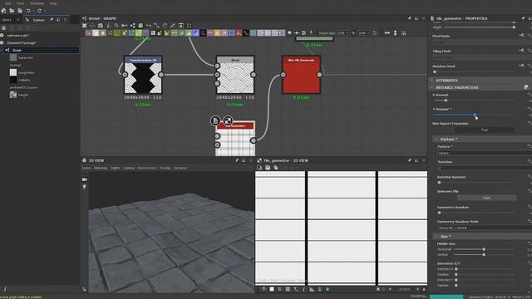Open the Windows menu
Screen dimensions: 532x299
[x=37, y=3]
